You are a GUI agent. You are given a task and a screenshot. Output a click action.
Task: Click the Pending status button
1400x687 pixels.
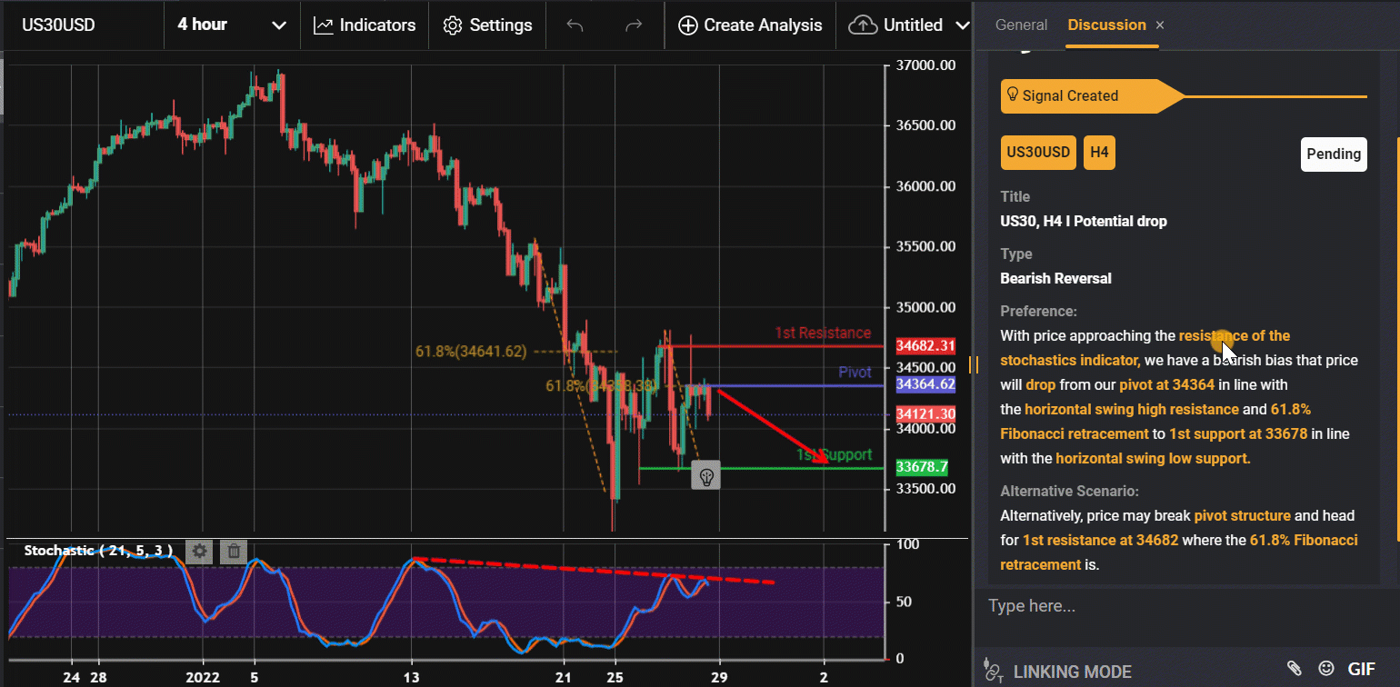point(1334,154)
